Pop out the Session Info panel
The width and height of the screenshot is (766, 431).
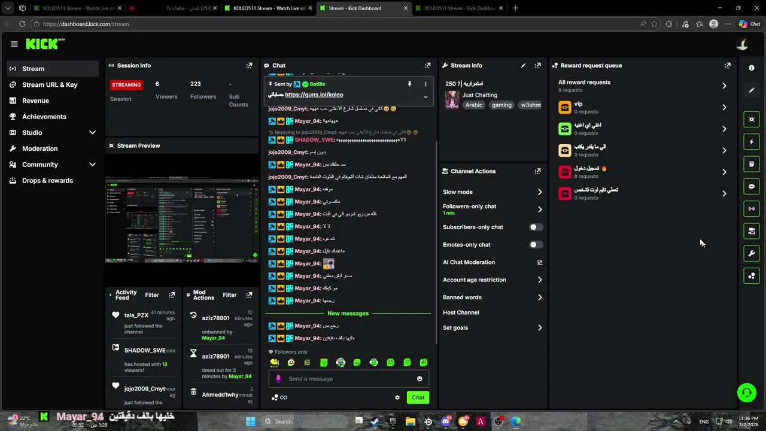(x=249, y=65)
